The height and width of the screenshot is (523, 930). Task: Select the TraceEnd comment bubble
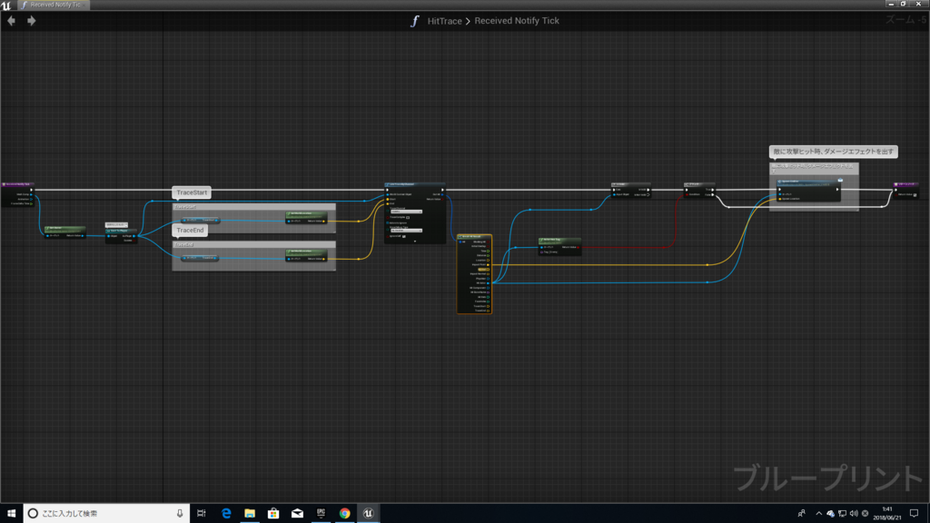tap(190, 230)
